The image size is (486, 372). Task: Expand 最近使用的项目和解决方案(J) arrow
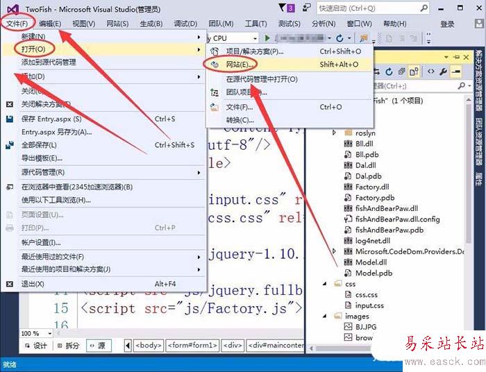click(x=199, y=269)
